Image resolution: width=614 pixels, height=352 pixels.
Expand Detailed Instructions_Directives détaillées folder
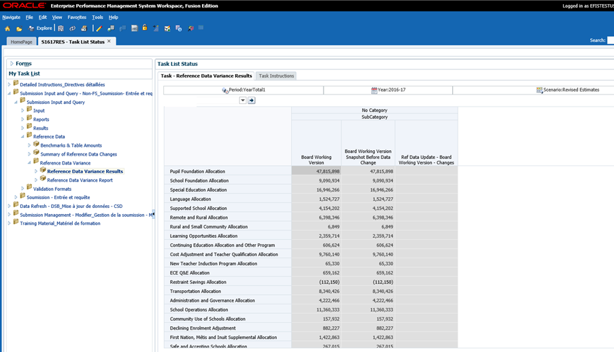pyautogui.click(x=10, y=84)
